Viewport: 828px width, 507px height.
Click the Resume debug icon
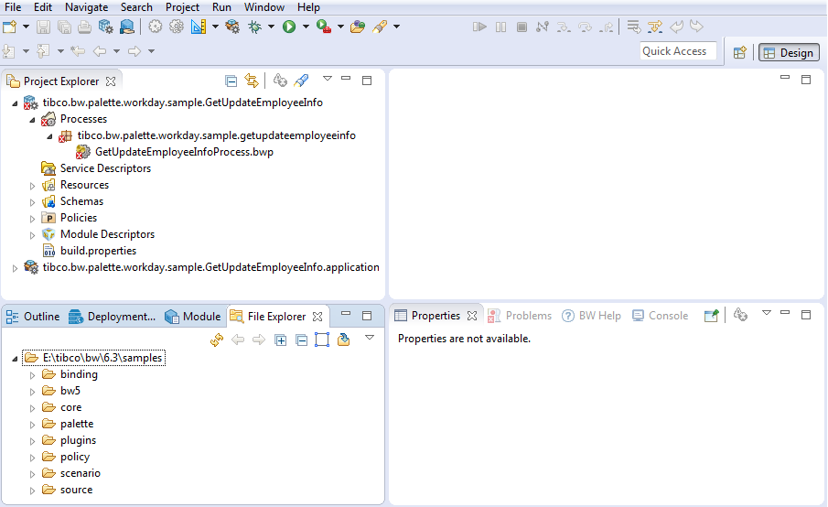479,27
